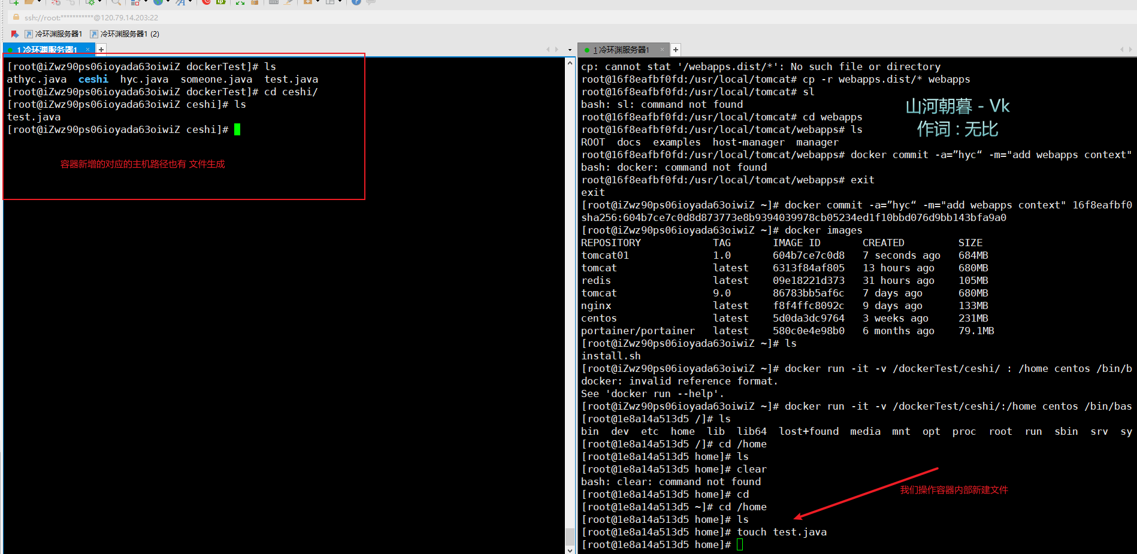Click the red swirl toolbar icon
The image size is (1137, 554).
[x=206, y=2]
